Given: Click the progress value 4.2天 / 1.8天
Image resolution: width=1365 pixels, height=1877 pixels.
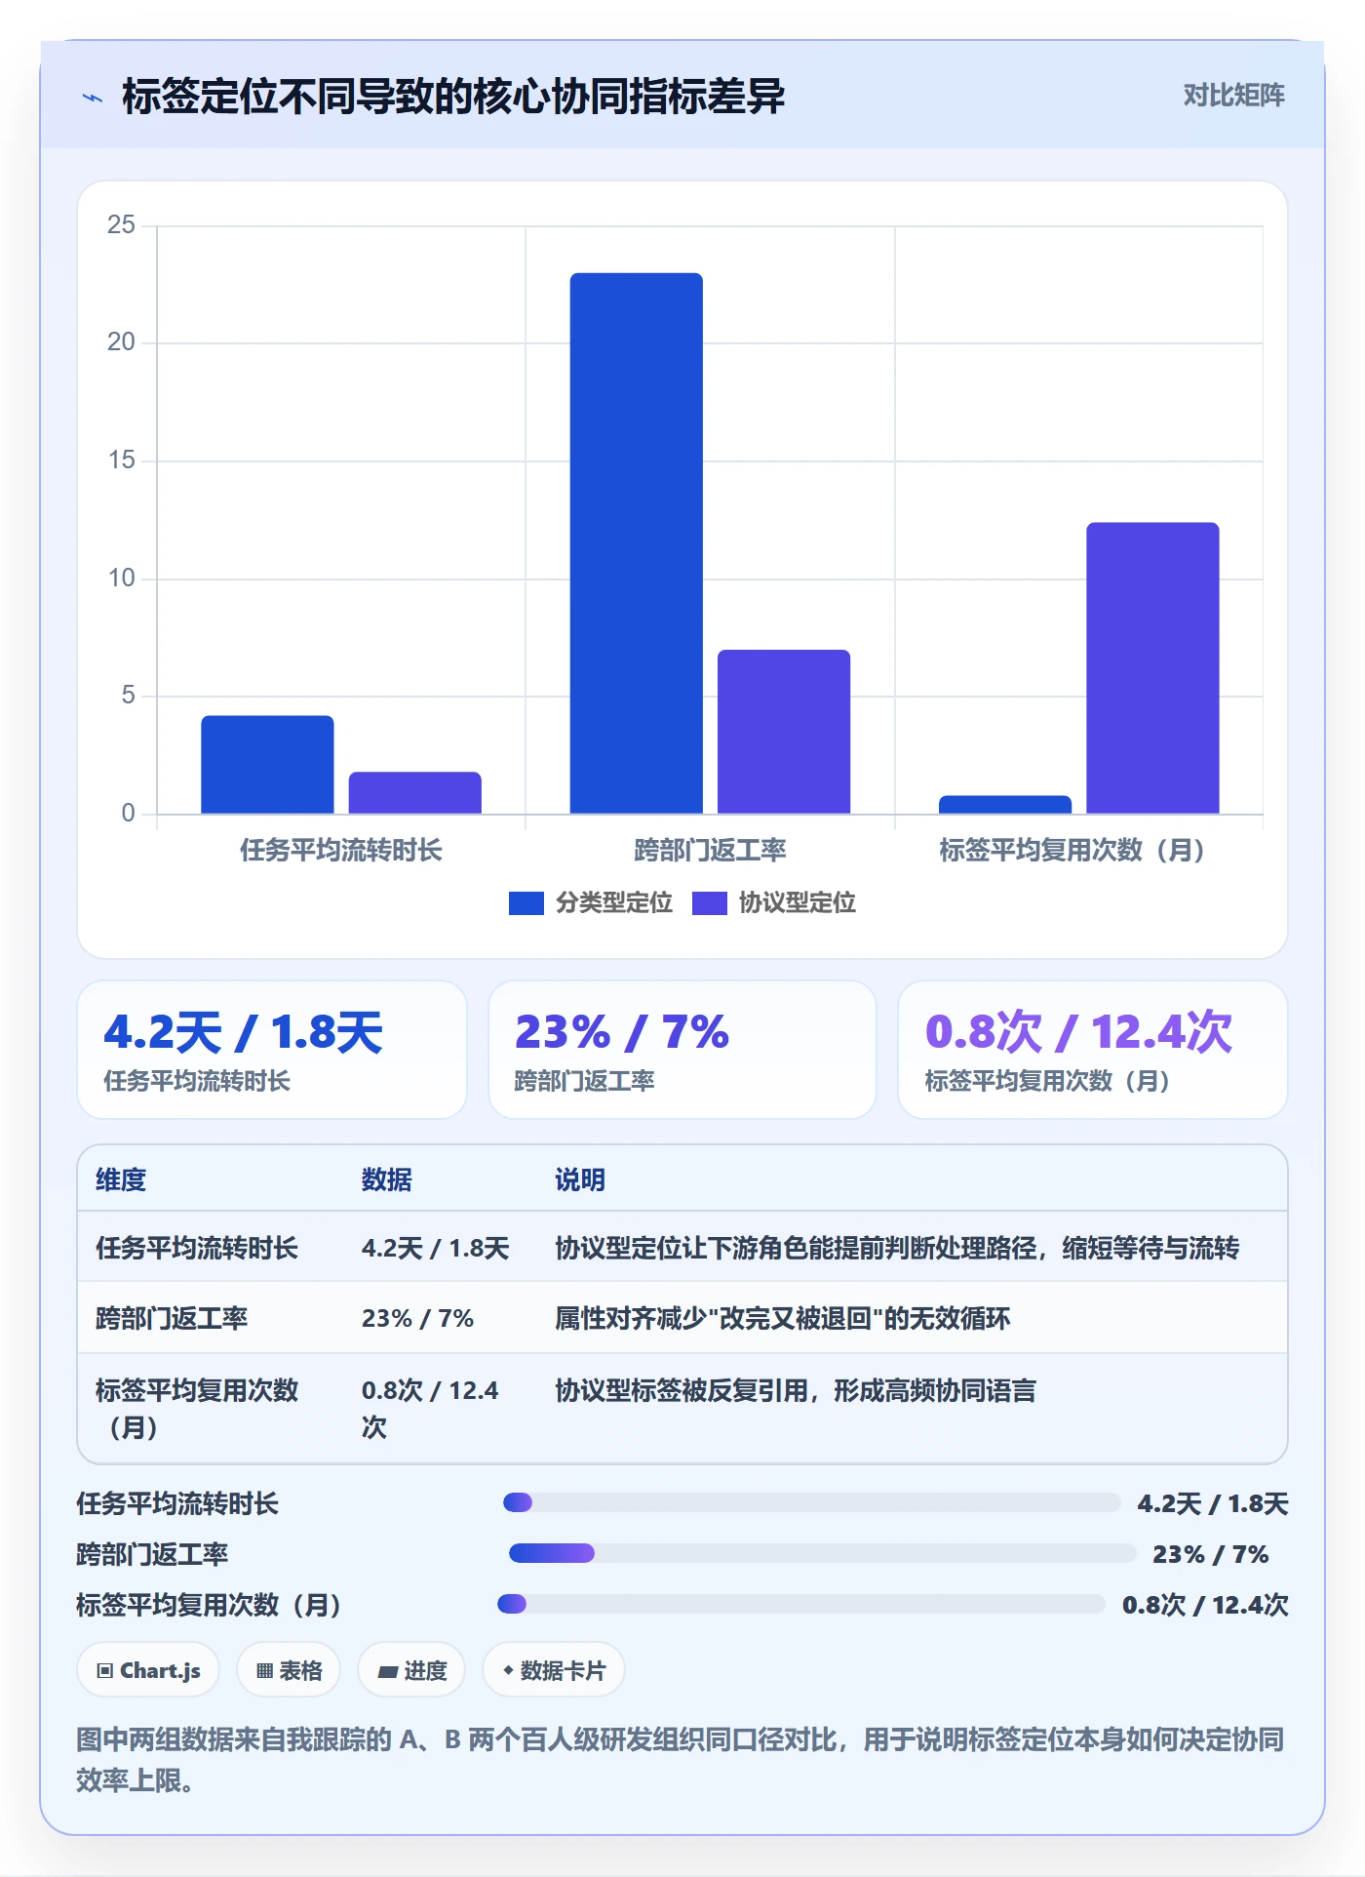Looking at the screenshot, I should click(1213, 1503).
